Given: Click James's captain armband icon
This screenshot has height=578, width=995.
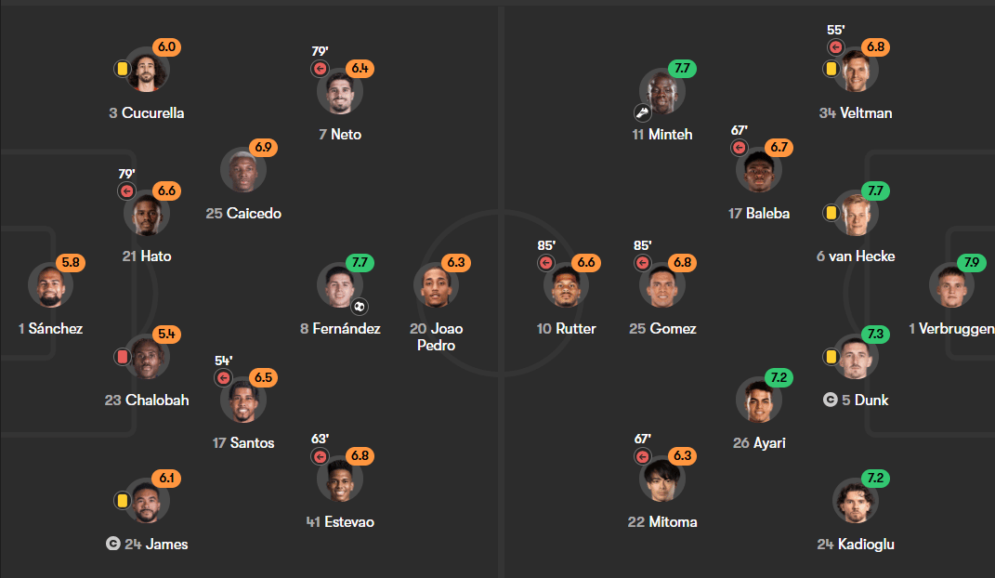Looking at the screenshot, I should pyautogui.click(x=113, y=544).
